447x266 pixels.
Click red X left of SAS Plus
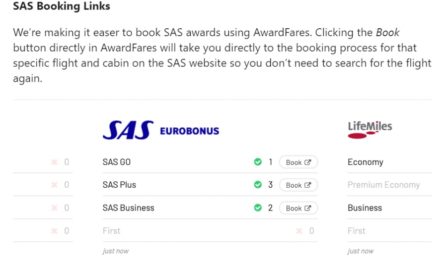(x=55, y=185)
